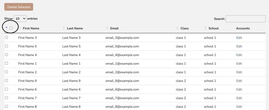Click the sort arrow beside Email header

click(107, 28)
